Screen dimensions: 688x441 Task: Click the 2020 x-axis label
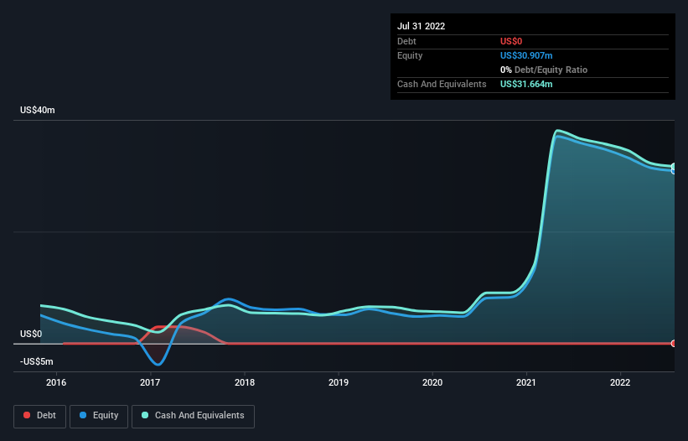click(432, 382)
